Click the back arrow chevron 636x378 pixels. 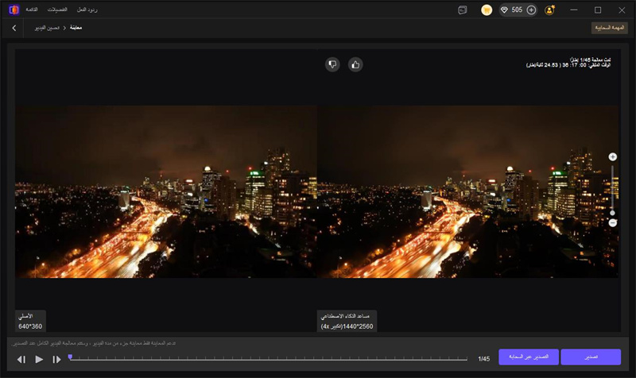[14, 28]
